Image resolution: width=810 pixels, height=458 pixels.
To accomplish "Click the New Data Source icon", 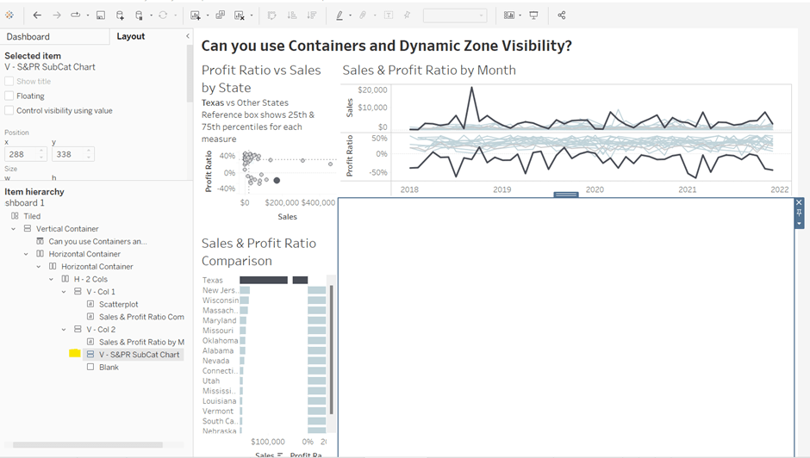I will [x=120, y=15].
